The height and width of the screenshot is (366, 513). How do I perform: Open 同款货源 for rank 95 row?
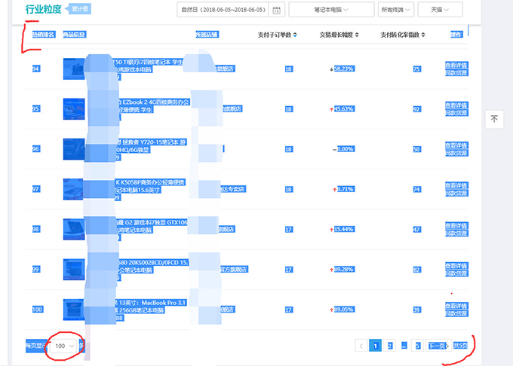pyautogui.click(x=456, y=113)
